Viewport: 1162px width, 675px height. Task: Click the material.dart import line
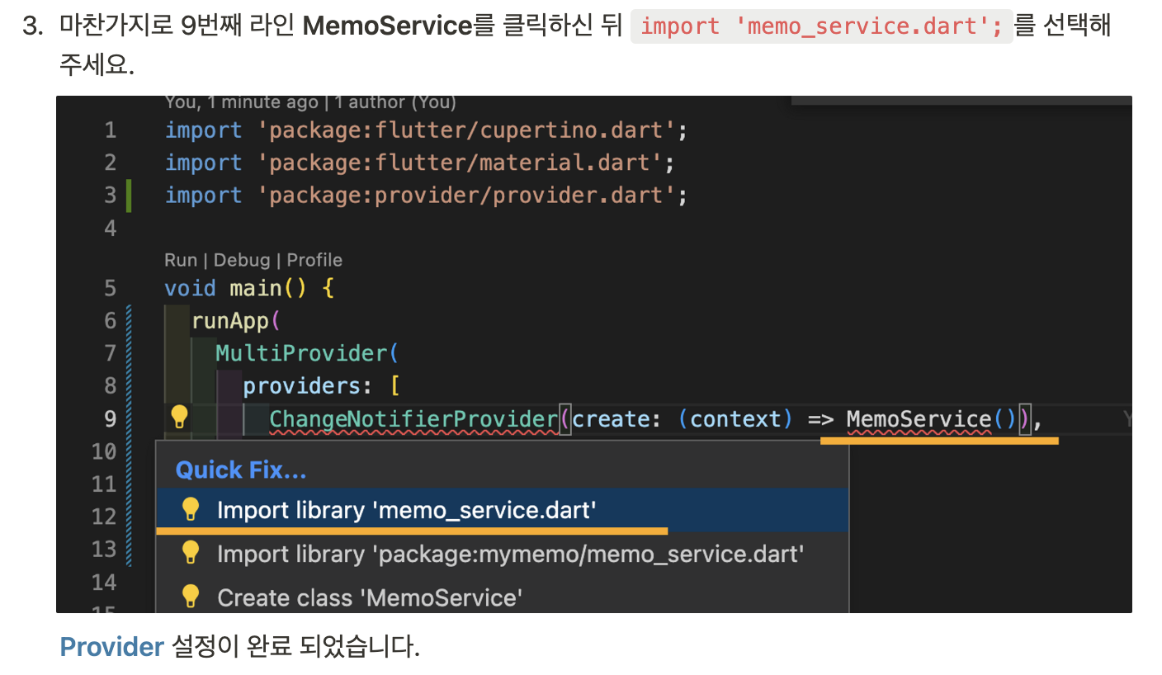click(420, 163)
